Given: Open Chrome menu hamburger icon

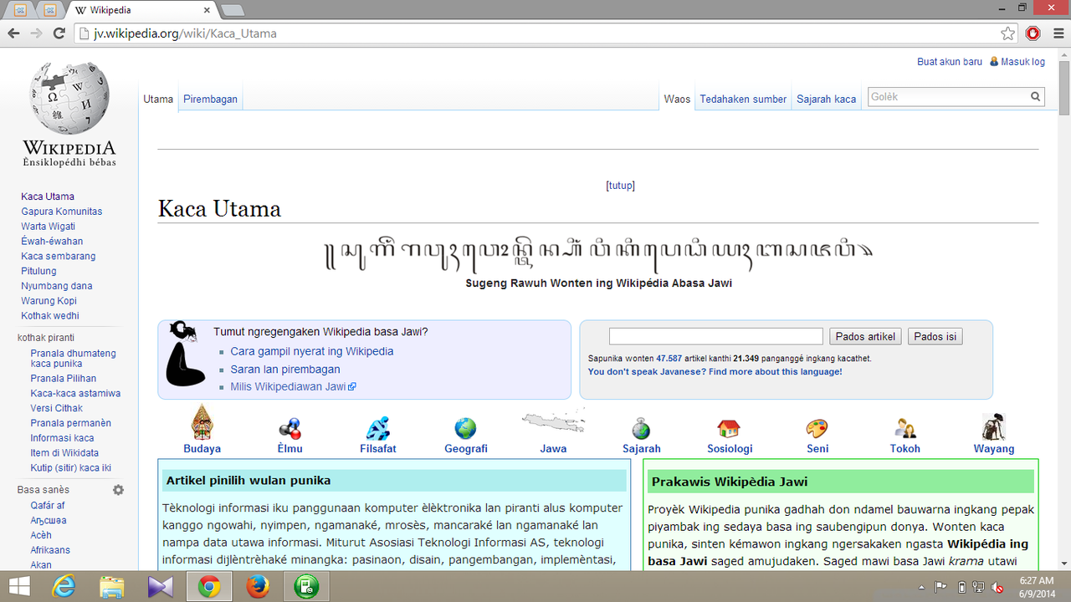Looking at the screenshot, I should click(1058, 33).
